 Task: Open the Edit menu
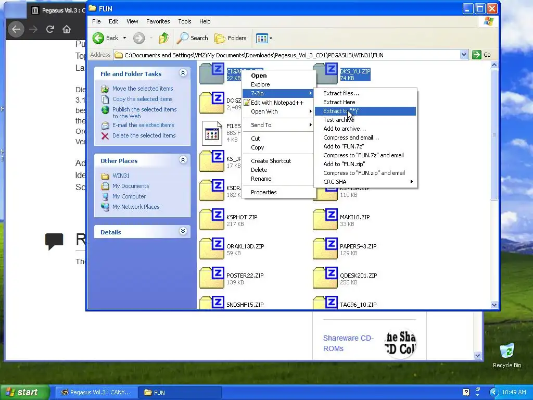(113, 21)
